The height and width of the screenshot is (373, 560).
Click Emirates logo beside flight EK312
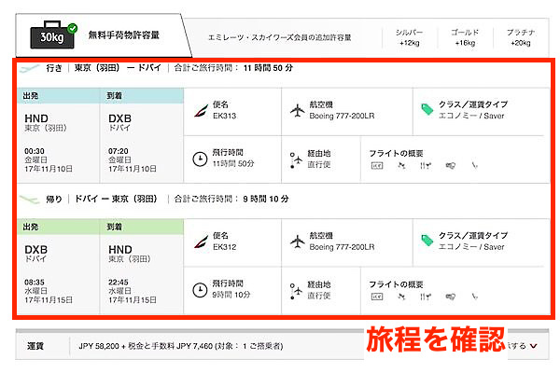(x=201, y=242)
